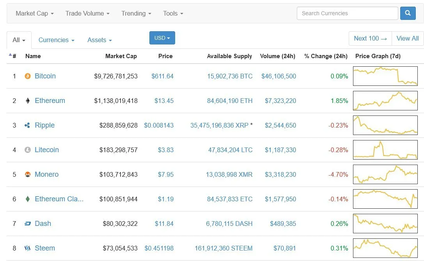The image size is (424, 261).
Task: Click supply 15,902,736 BTC
Action: [230, 76]
